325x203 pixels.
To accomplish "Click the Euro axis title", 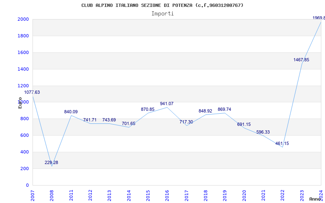I will tap(20, 103).
